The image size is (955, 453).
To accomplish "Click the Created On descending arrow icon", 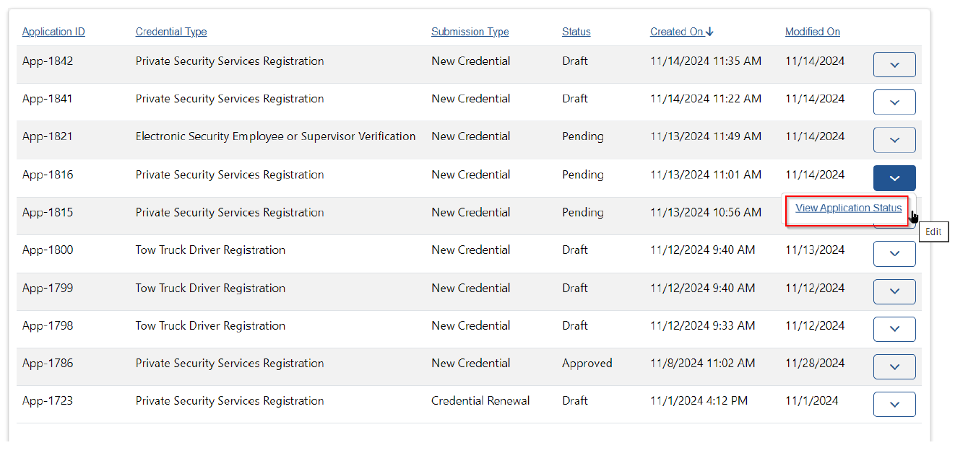I will pyautogui.click(x=709, y=32).
